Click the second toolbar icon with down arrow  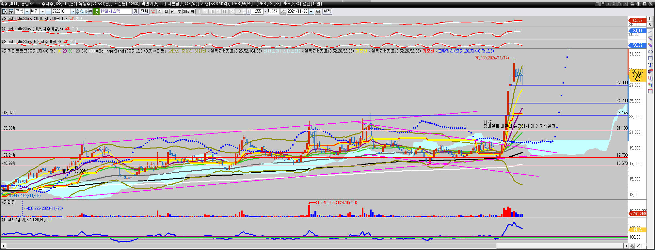pyautogui.click(x=11, y=11)
